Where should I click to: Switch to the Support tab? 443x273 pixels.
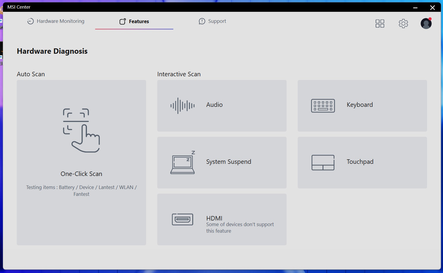[x=212, y=21]
